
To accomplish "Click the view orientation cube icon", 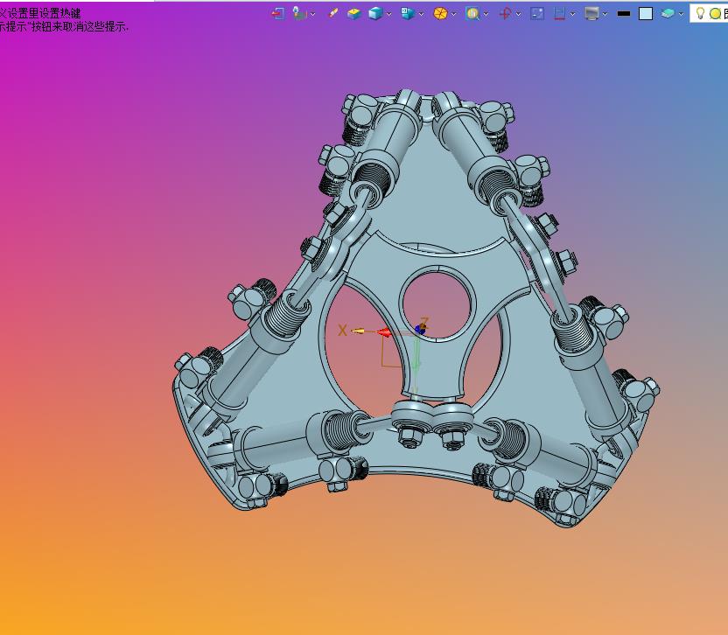I will (408, 13).
